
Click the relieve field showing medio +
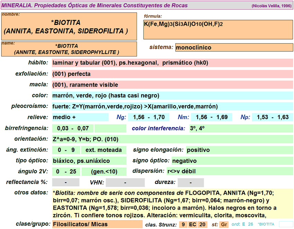tap(80, 117)
